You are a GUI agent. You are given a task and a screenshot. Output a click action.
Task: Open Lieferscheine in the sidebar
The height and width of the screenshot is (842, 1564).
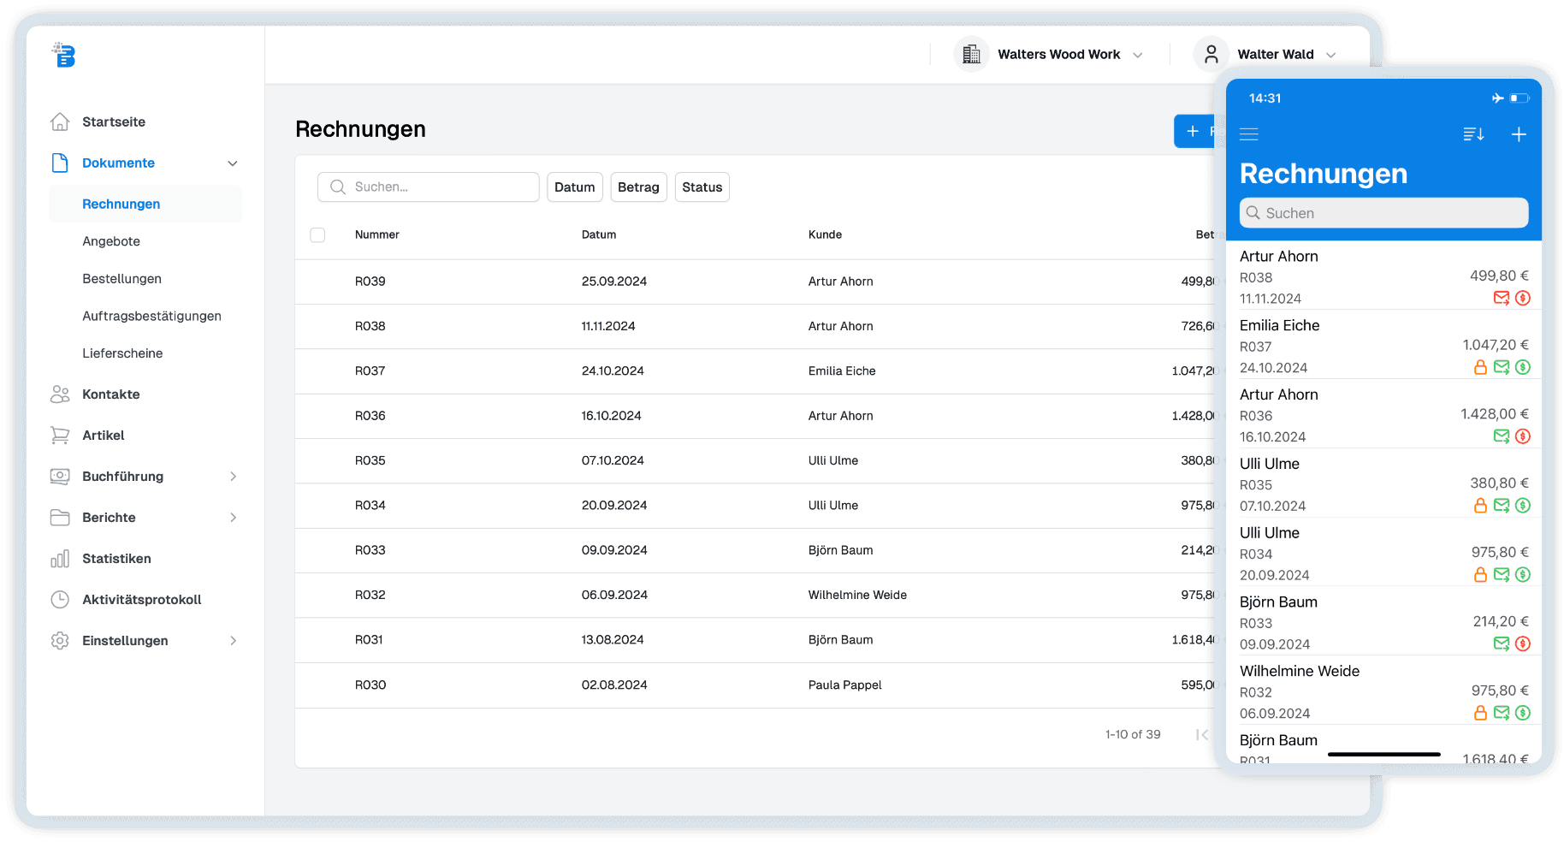click(122, 353)
